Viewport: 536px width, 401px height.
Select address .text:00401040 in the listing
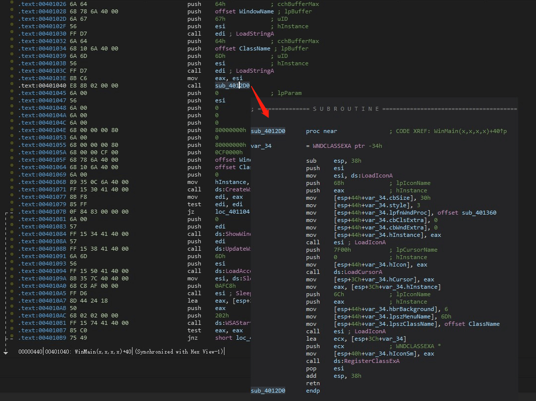pyautogui.click(x=43, y=86)
